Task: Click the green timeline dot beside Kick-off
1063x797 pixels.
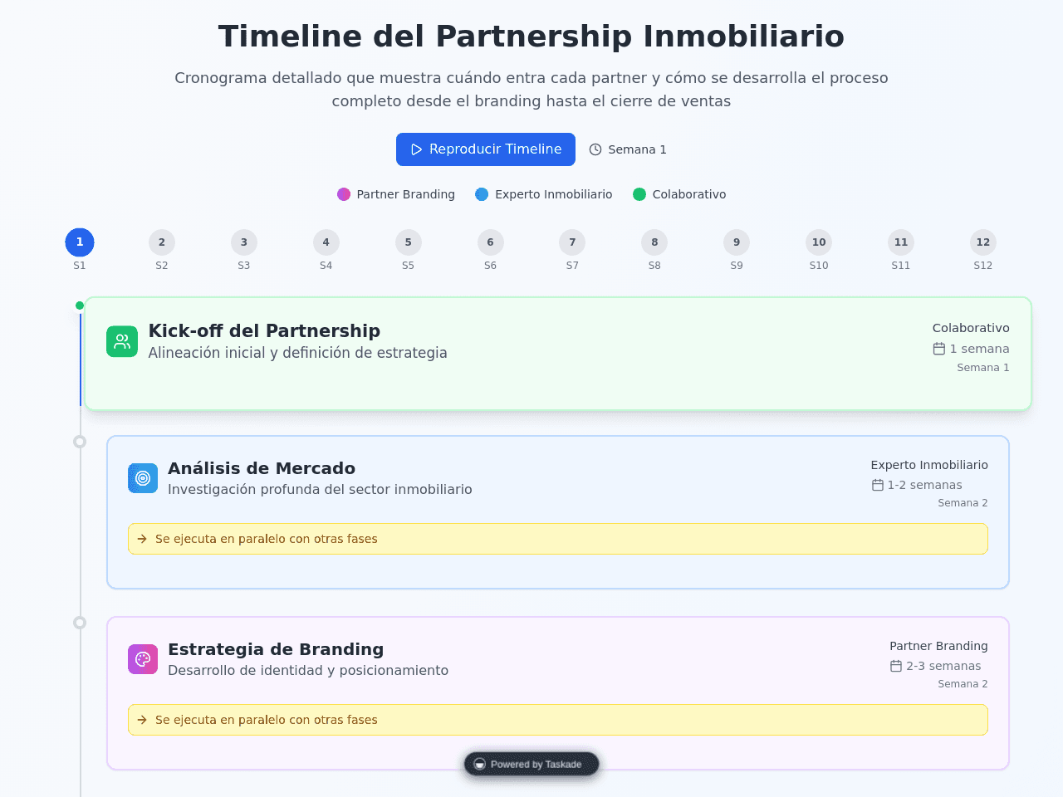Action: point(80,306)
